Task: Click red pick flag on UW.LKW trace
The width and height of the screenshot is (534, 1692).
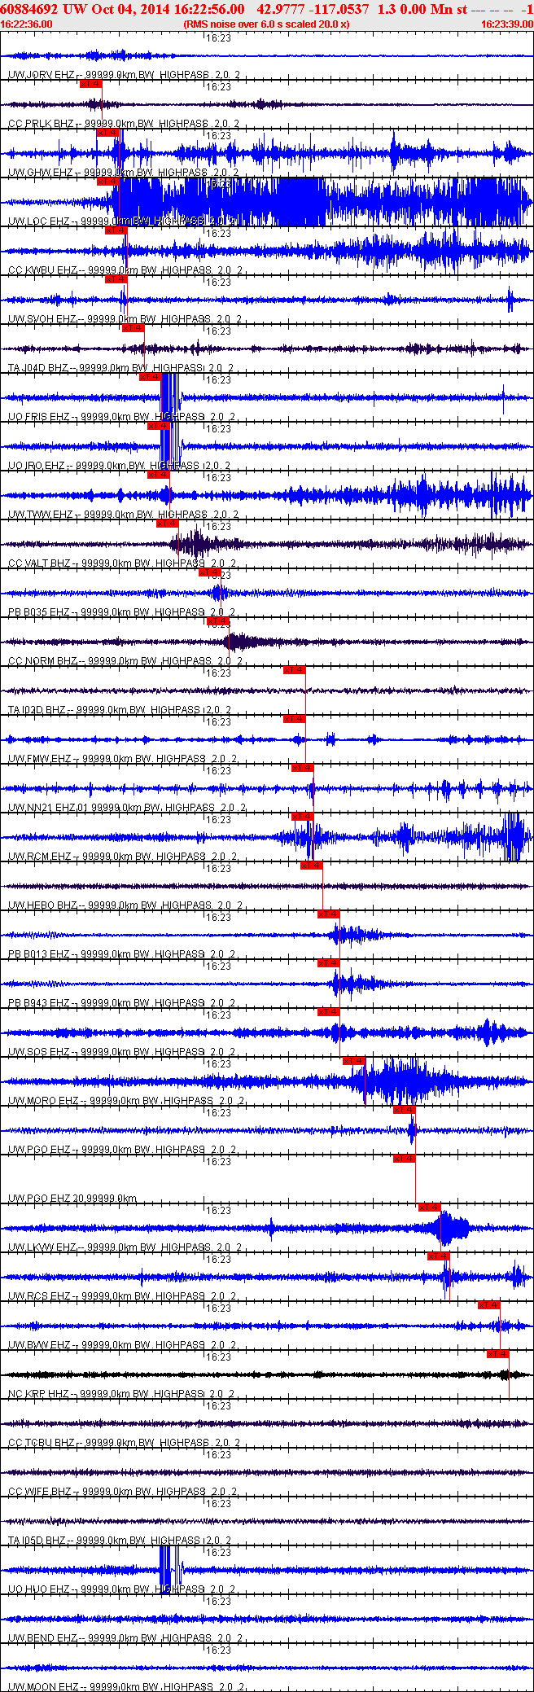Action: click(x=429, y=1208)
